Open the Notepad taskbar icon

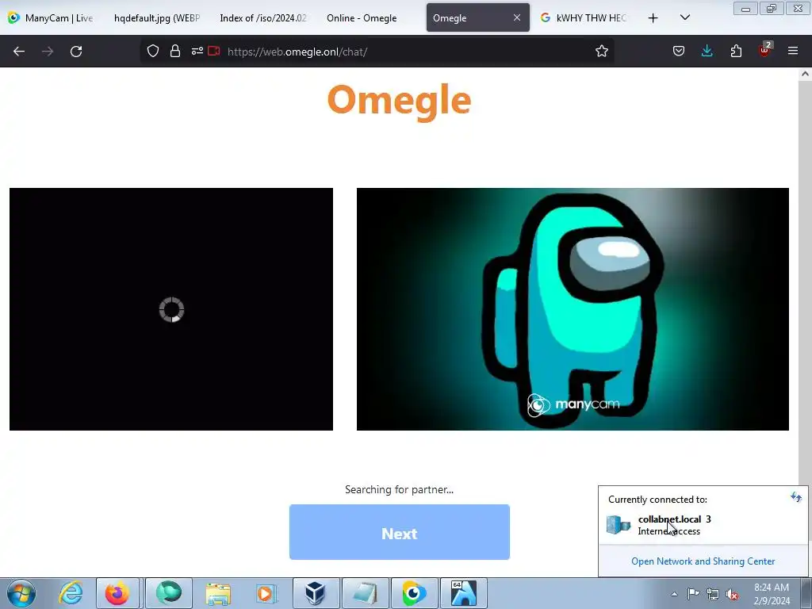[365, 593]
